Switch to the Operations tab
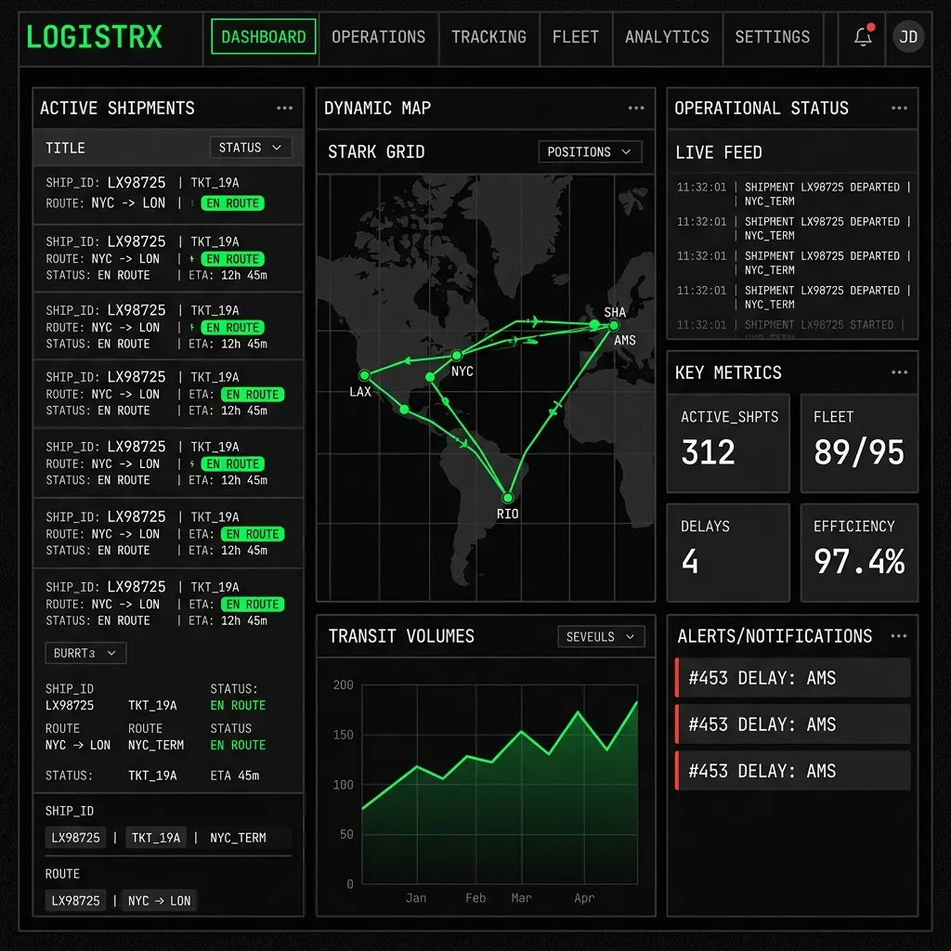The width and height of the screenshot is (951, 951). (x=378, y=37)
